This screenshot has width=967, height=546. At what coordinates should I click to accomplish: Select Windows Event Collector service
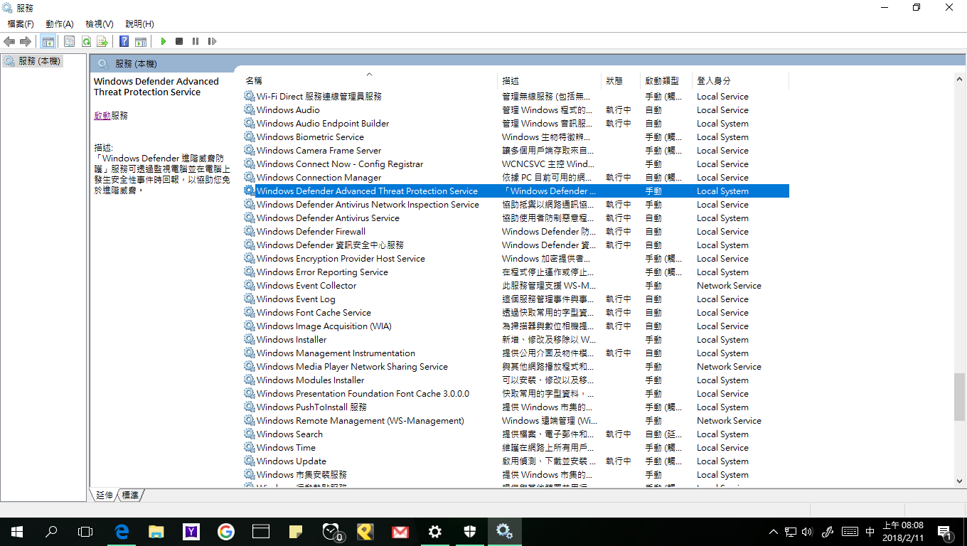(x=515, y=285)
